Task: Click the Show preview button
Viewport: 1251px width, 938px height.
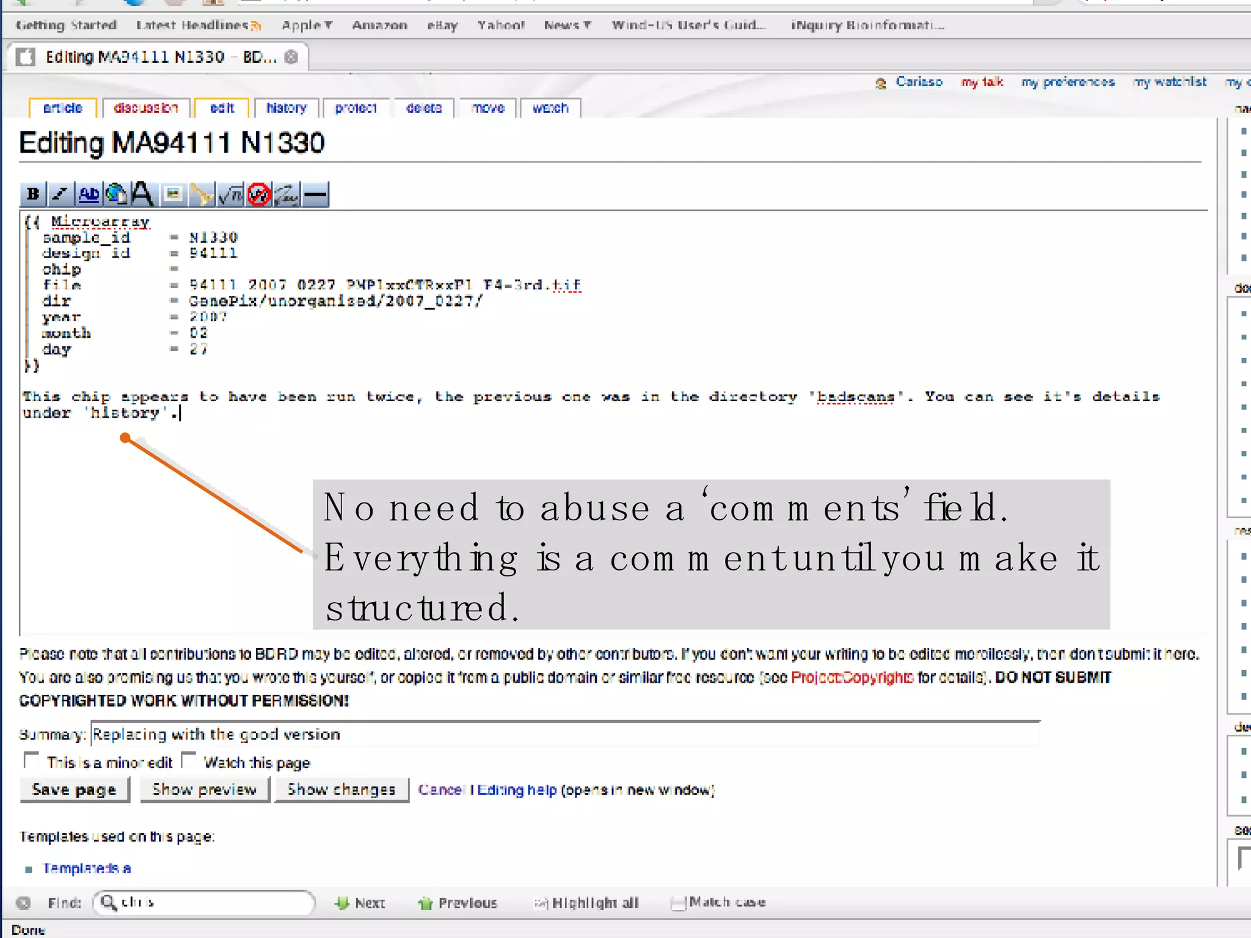Action: click(205, 790)
